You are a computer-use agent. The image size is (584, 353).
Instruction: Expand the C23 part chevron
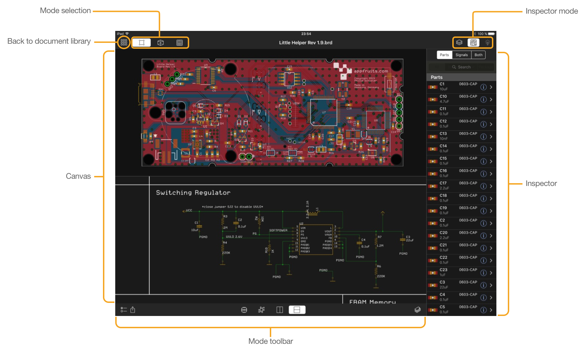491,273
